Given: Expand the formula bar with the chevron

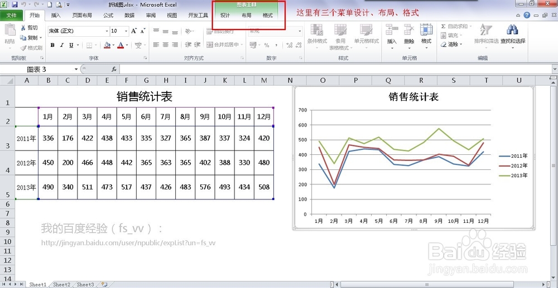Looking at the screenshot, I should [555, 69].
